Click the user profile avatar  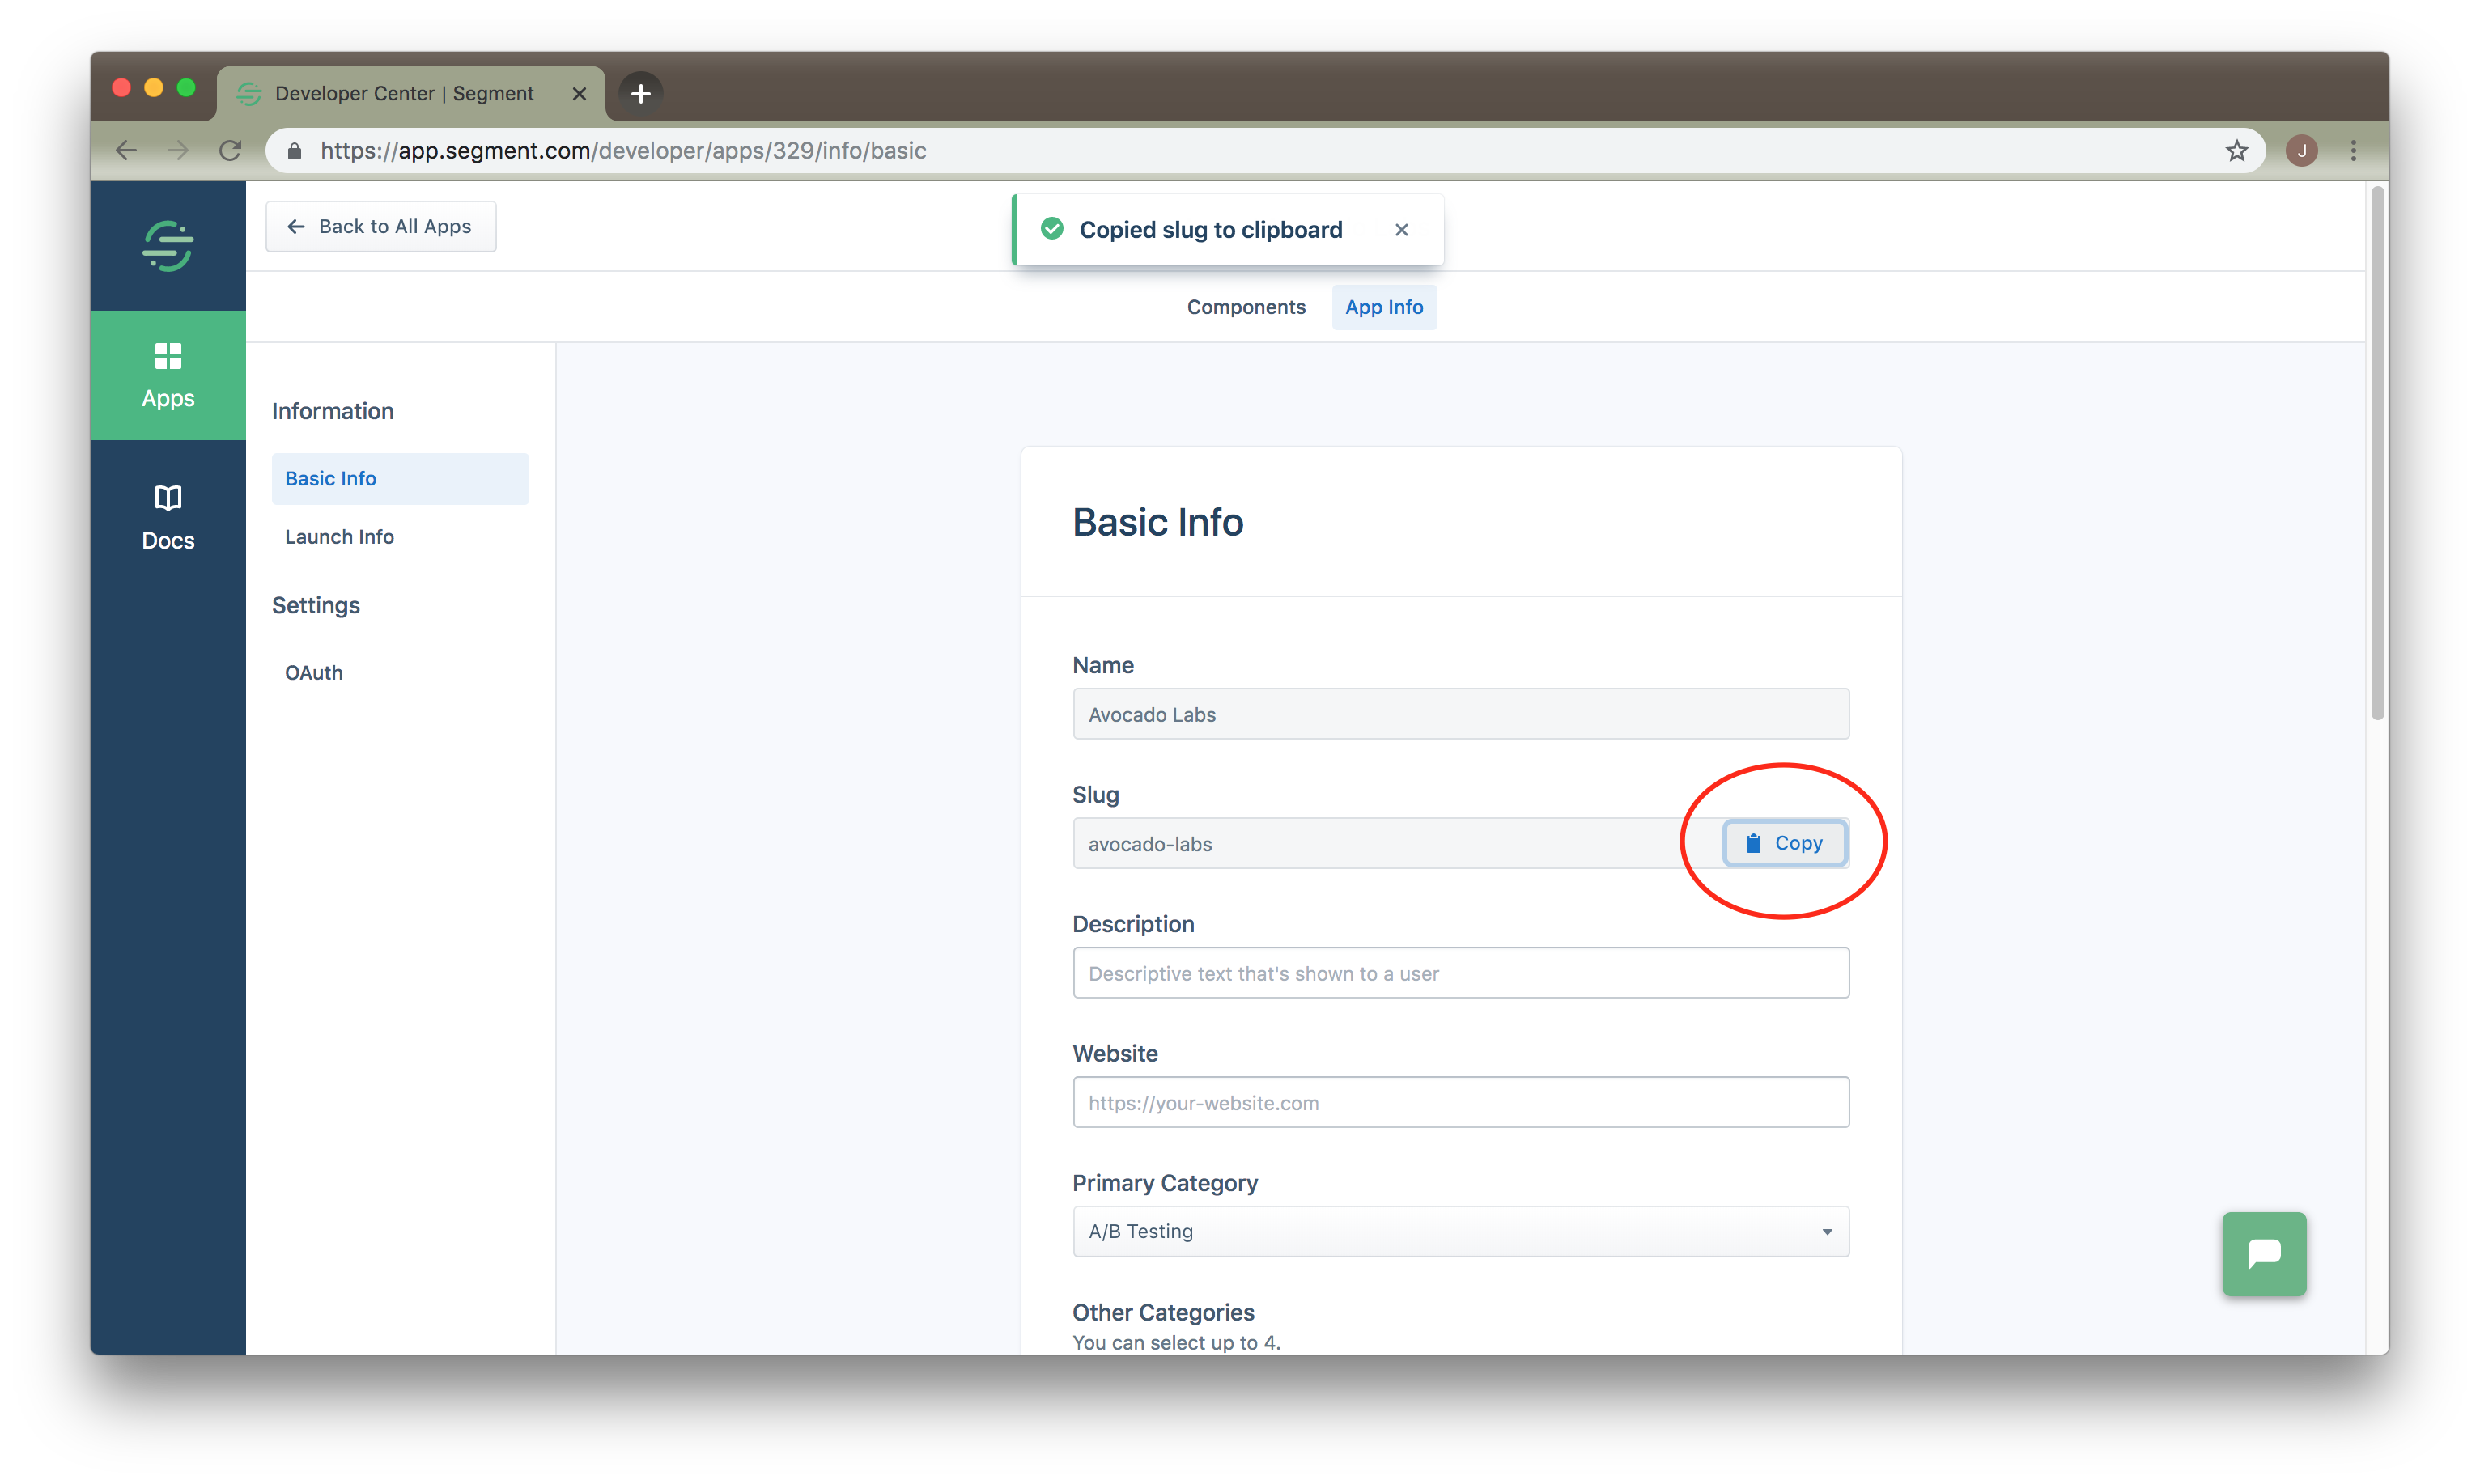pyautogui.click(x=2301, y=151)
